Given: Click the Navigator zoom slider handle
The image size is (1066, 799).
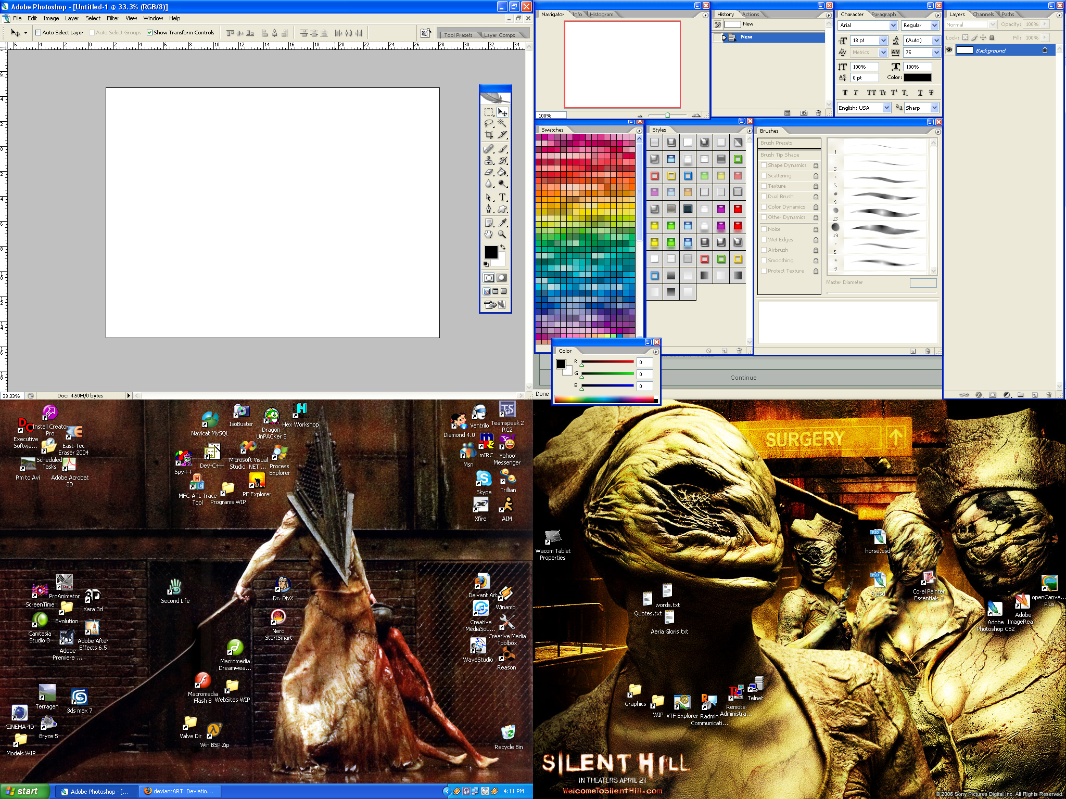Looking at the screenshot, I should click(x=667, y=115).
